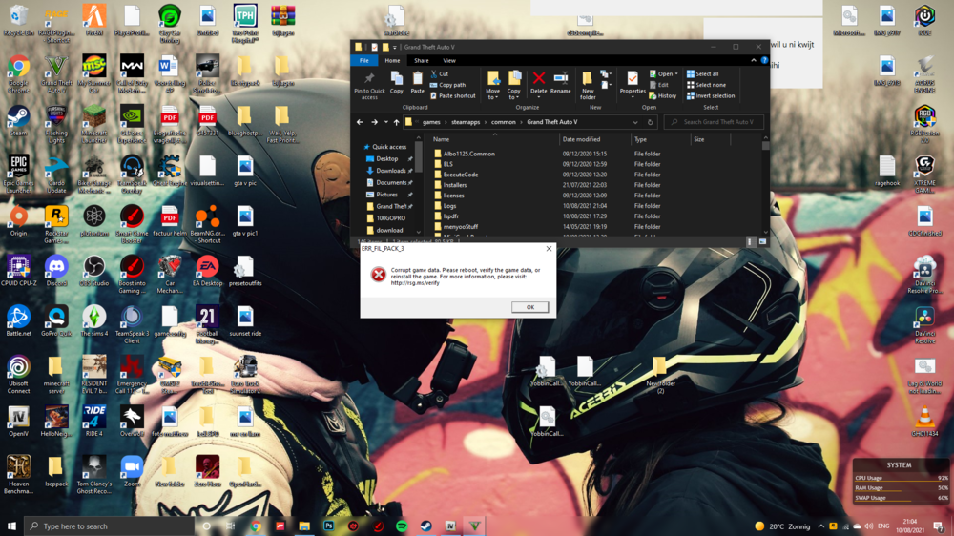The width and height of the screenshot is (954, 536).
Task: Select the VLC file GH011434 on the desktop
Action: tap(924, 422)
